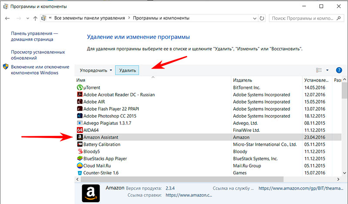Click the view mode icon

pos(319,70)
